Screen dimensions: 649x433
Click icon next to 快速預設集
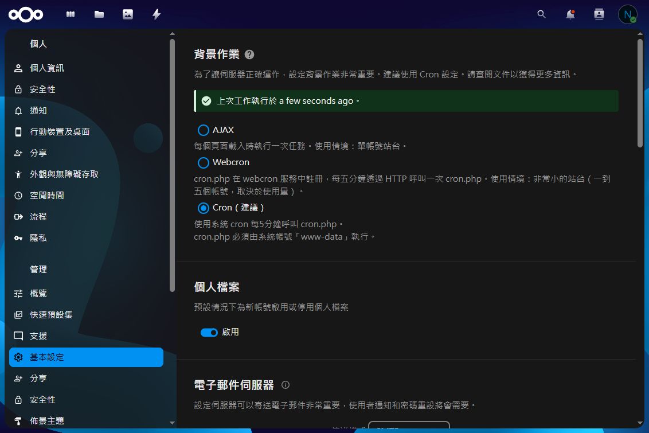tap(18, 315)
